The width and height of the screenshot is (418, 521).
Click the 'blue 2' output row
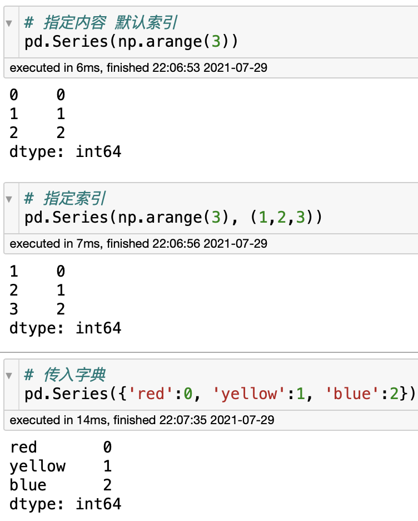[61, 485]
